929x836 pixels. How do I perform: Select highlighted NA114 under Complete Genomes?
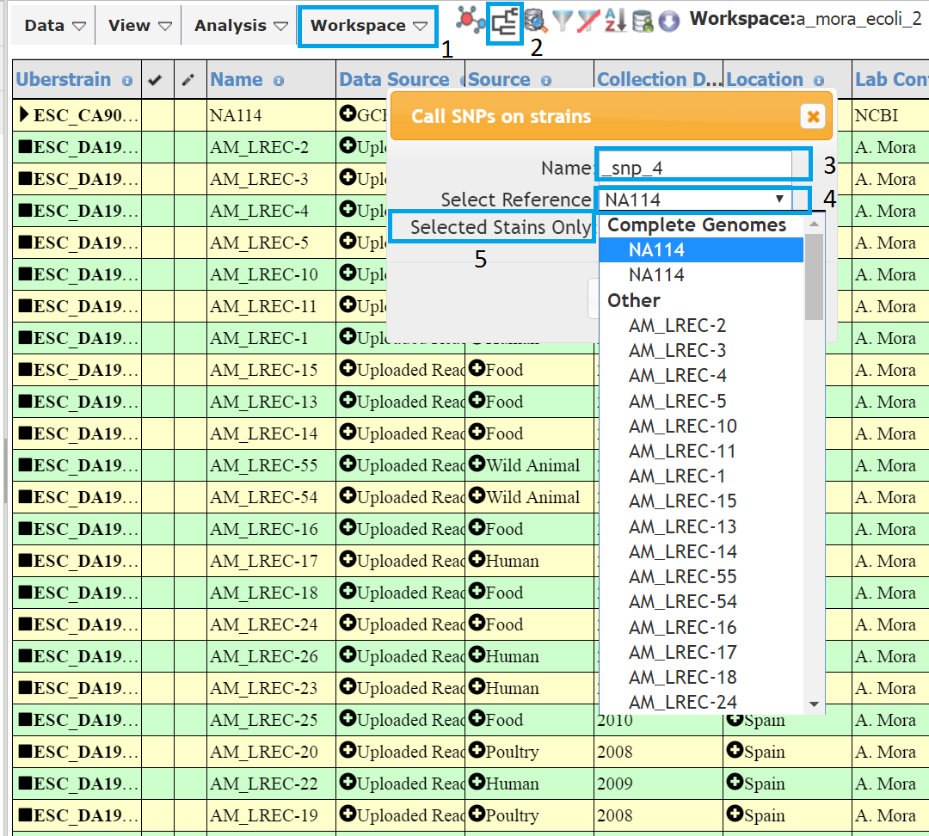click(701, 250)
